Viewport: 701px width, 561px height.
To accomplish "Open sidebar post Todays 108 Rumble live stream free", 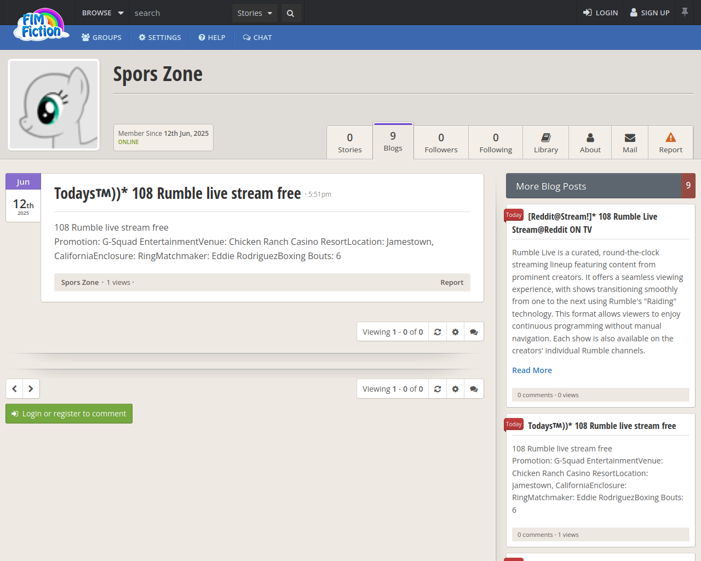I will [x=602, y=426].
